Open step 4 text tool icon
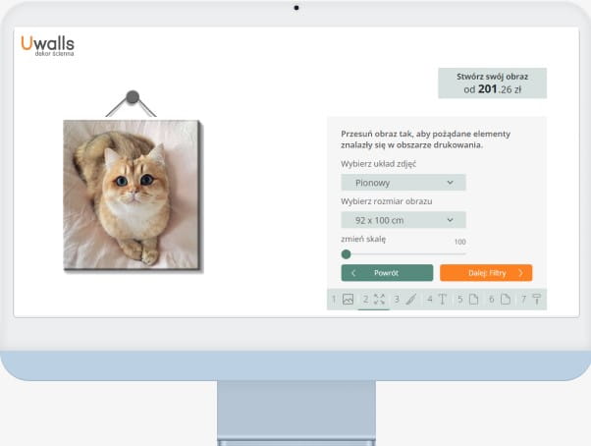 (x=442, y=300)
